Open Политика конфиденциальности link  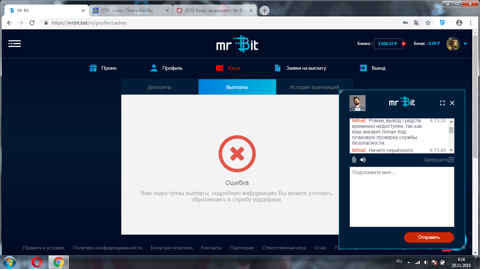tap(108, 248)
